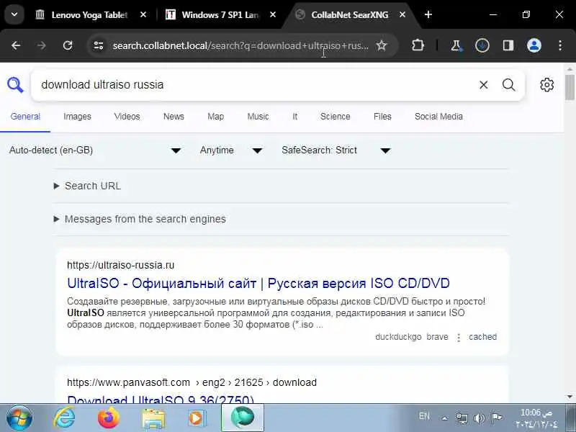Open a new browser tab
The height and width of the screenshot is (432, 576).
428,14
